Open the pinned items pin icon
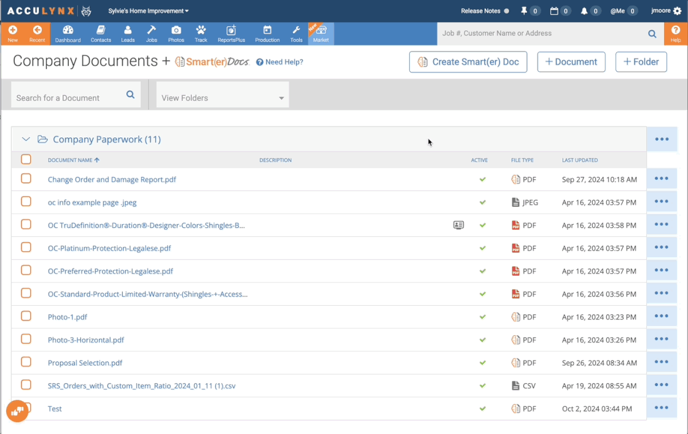Viewport: 688px width, 434px height. click(523, 11)
